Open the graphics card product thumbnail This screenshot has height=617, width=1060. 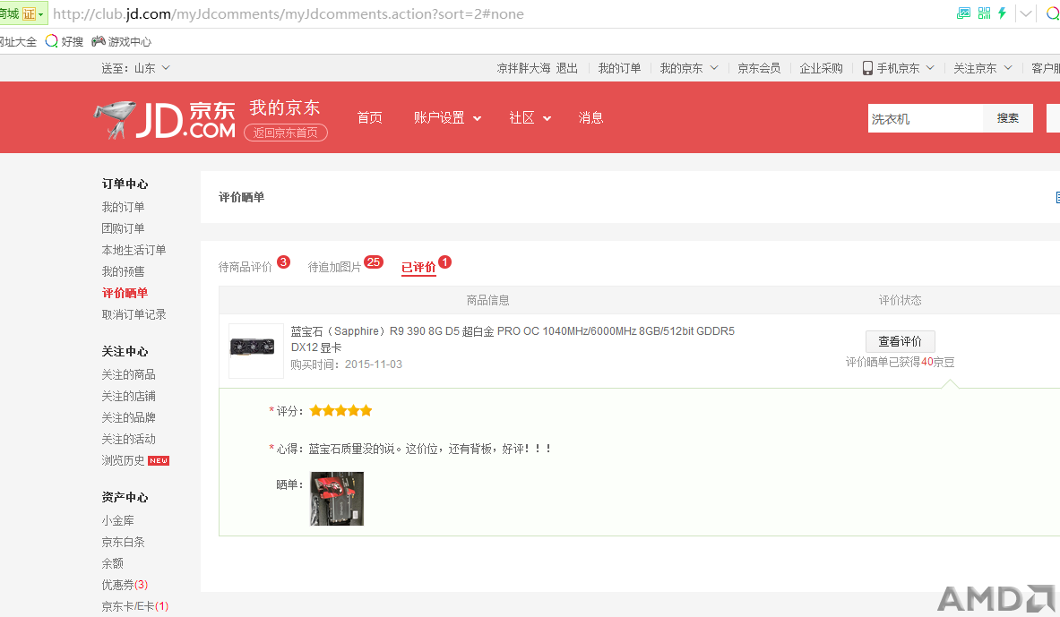[x=255, y=351]
